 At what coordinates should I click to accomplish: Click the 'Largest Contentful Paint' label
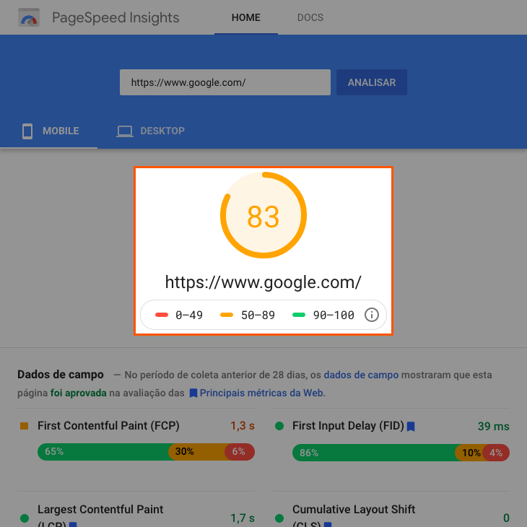(100, 510)
